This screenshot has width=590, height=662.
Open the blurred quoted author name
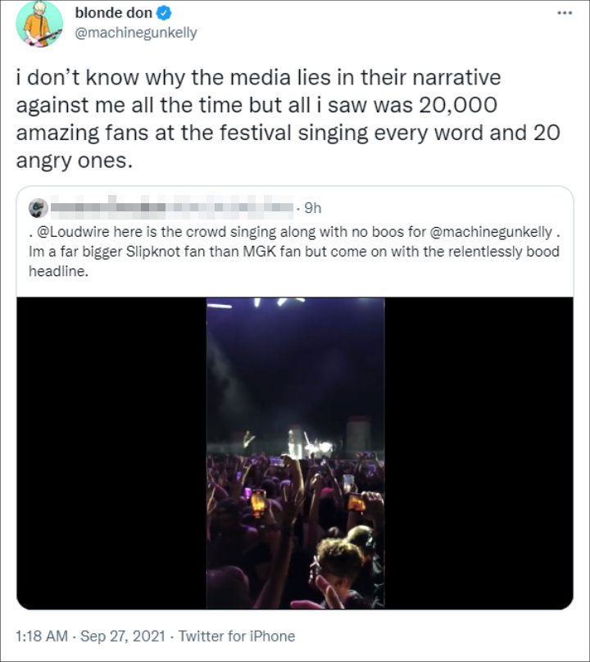pos(172,208)
